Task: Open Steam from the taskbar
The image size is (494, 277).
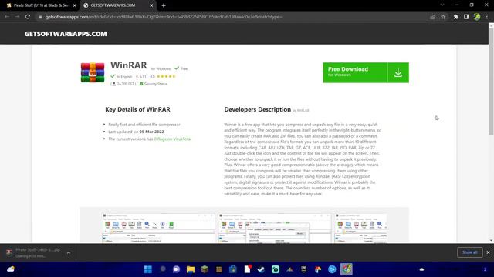Action: click(x=261, y=269)
